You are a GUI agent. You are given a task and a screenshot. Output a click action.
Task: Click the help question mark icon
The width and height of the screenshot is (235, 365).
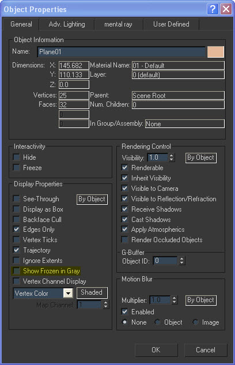click(x=213, y=9)
